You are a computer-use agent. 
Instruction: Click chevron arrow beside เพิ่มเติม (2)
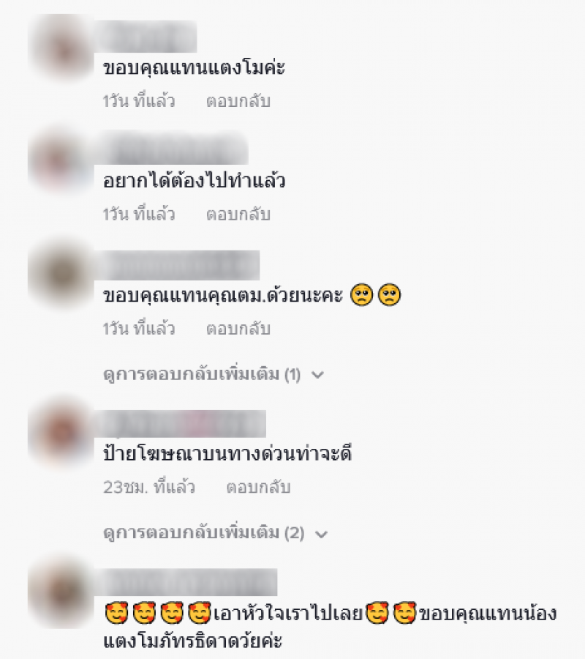(322, 535)
